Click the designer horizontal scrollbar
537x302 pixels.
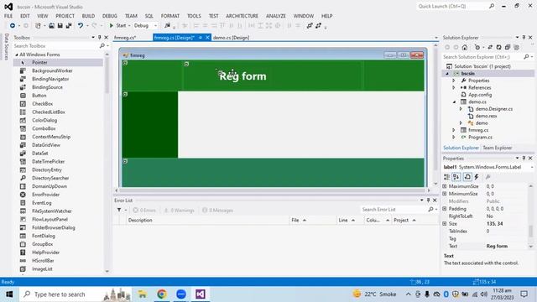tap(272, 190)
